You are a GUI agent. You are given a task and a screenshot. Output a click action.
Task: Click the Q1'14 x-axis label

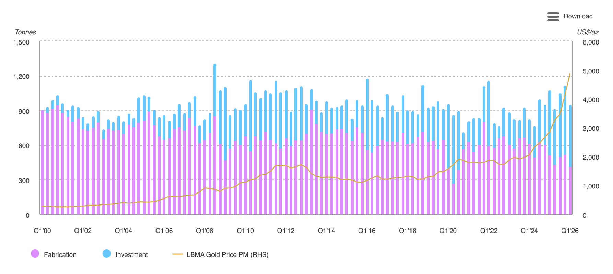pos(326,231)
